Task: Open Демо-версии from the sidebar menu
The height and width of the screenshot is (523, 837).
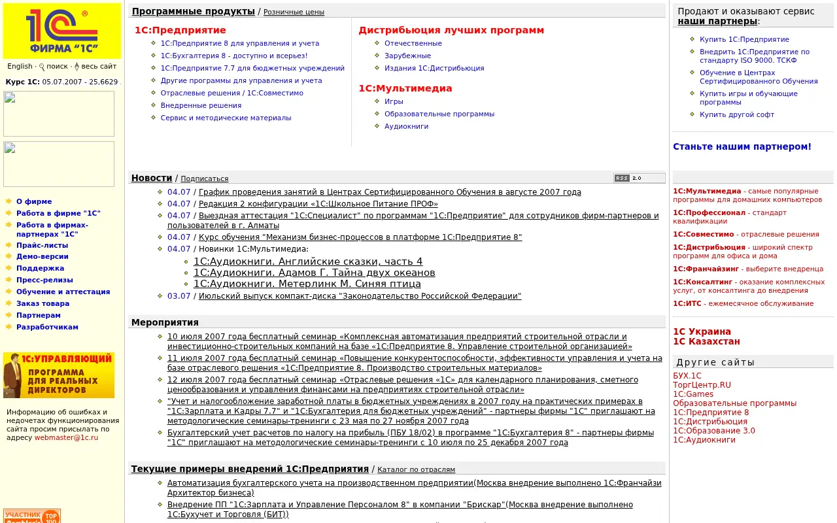Action: pos(43,256)
